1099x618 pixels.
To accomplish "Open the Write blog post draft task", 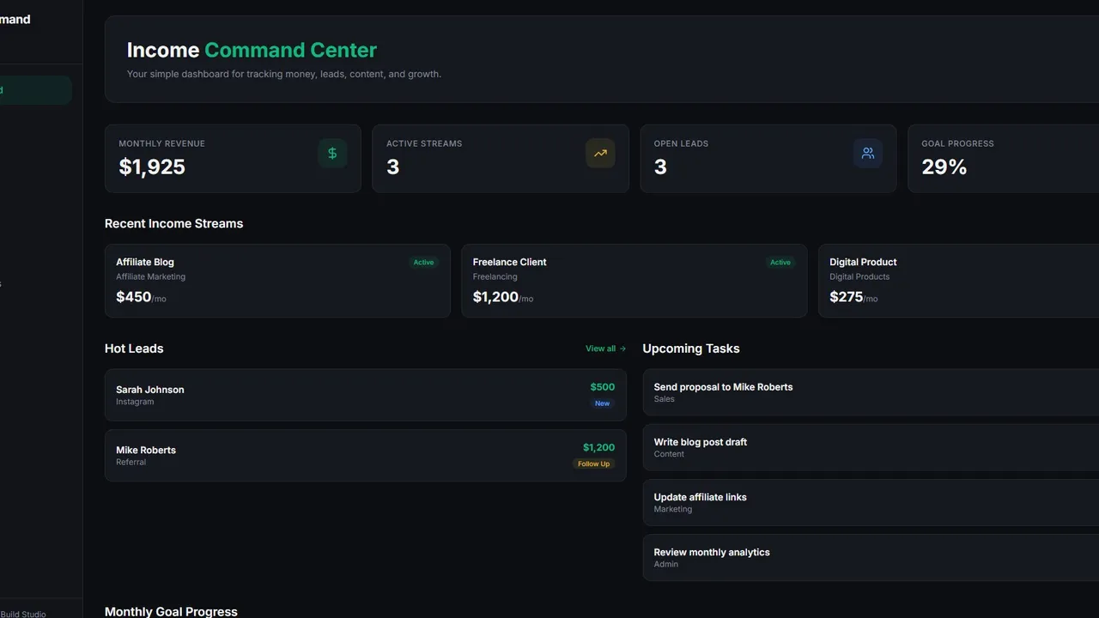I will (871, 447).
